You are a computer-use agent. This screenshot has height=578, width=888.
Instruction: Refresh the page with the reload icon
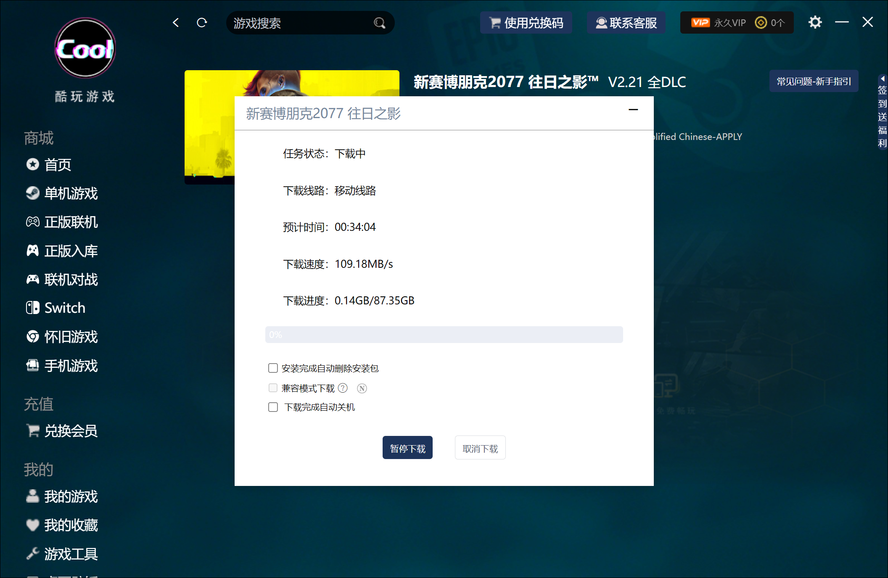point(202,23)
